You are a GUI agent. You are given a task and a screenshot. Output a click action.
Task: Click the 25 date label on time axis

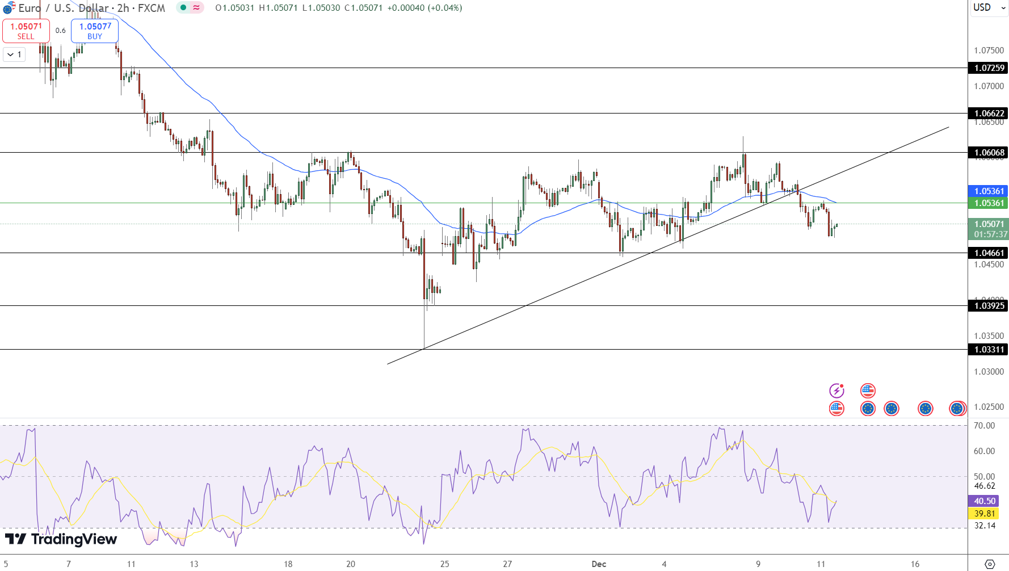click(x=444, y=564)
